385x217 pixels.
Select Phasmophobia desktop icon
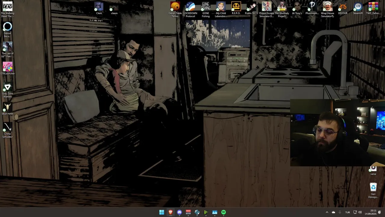point(312,8)
